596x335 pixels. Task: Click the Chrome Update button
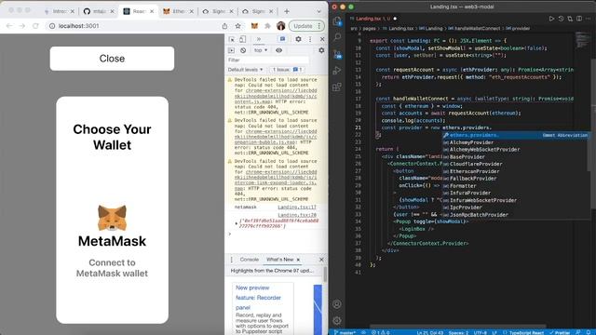(x=306, y=26)
